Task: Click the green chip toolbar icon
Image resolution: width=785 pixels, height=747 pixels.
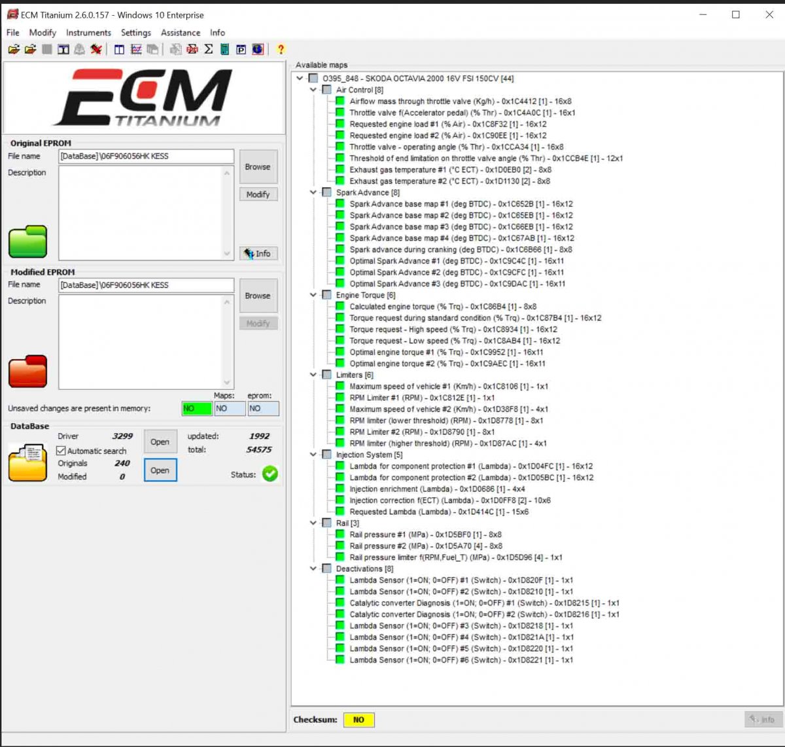Action: point(224,49)
